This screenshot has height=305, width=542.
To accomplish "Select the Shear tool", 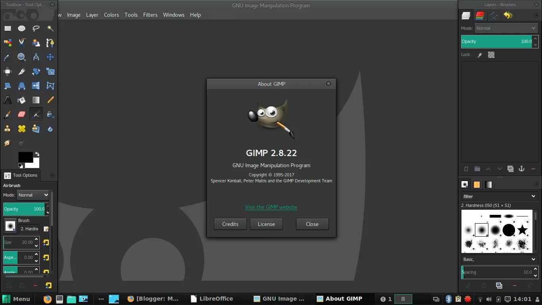I will [x=8, y=86].
